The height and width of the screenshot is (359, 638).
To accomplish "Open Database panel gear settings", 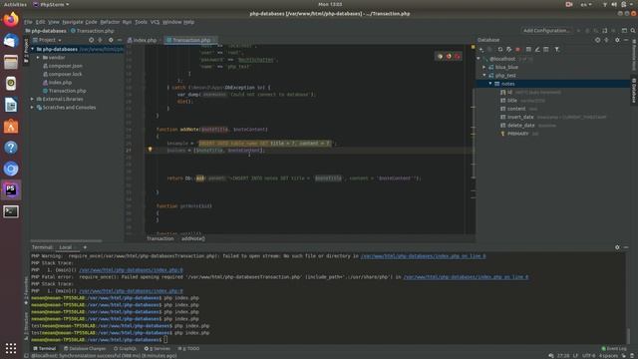I will (x=617, y=40).
